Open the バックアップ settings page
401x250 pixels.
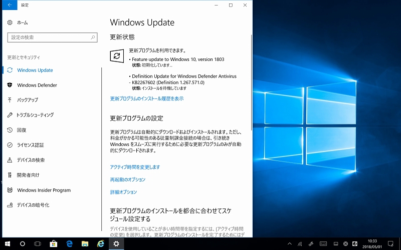tap(28, 100)
